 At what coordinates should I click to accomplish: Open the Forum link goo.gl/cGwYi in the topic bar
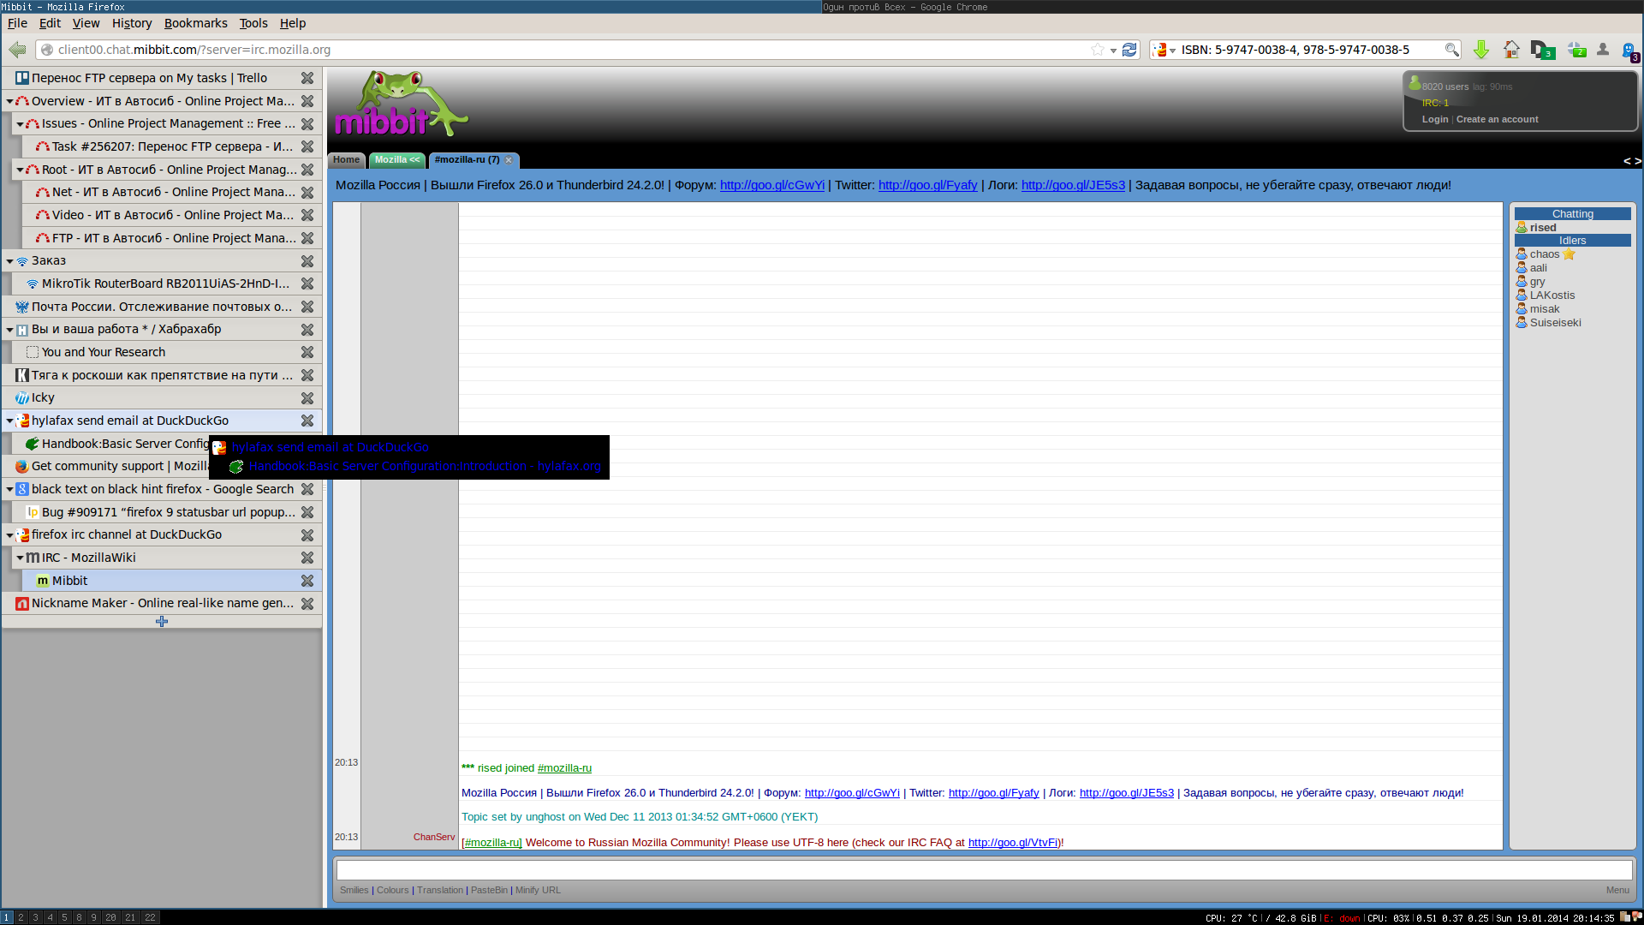point(772,185)
